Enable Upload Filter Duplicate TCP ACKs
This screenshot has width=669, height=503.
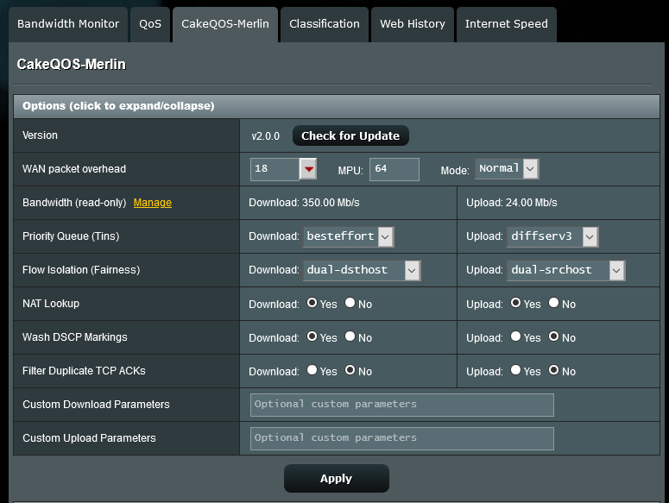[516, 371]
